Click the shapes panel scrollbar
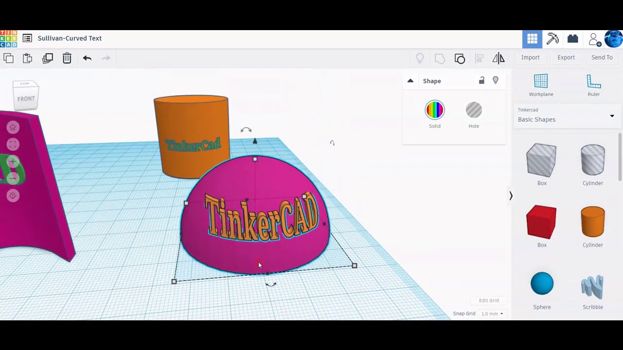 coord(620,157)
